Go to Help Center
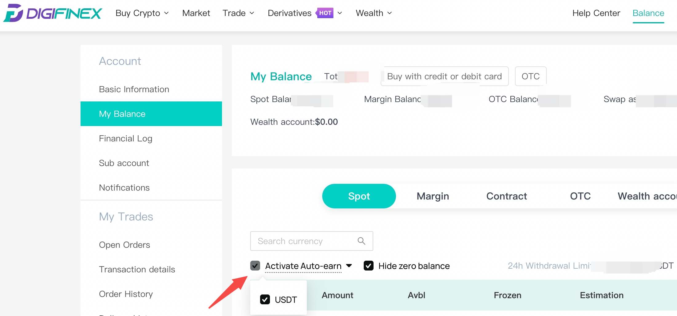The height and width of the screenshot is (316, 677). coord(596,13)
